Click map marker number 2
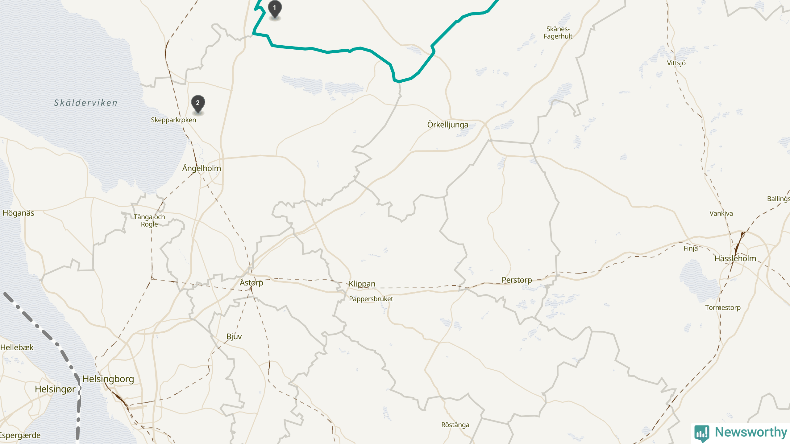The image size is (790, 444). point(198,104)
